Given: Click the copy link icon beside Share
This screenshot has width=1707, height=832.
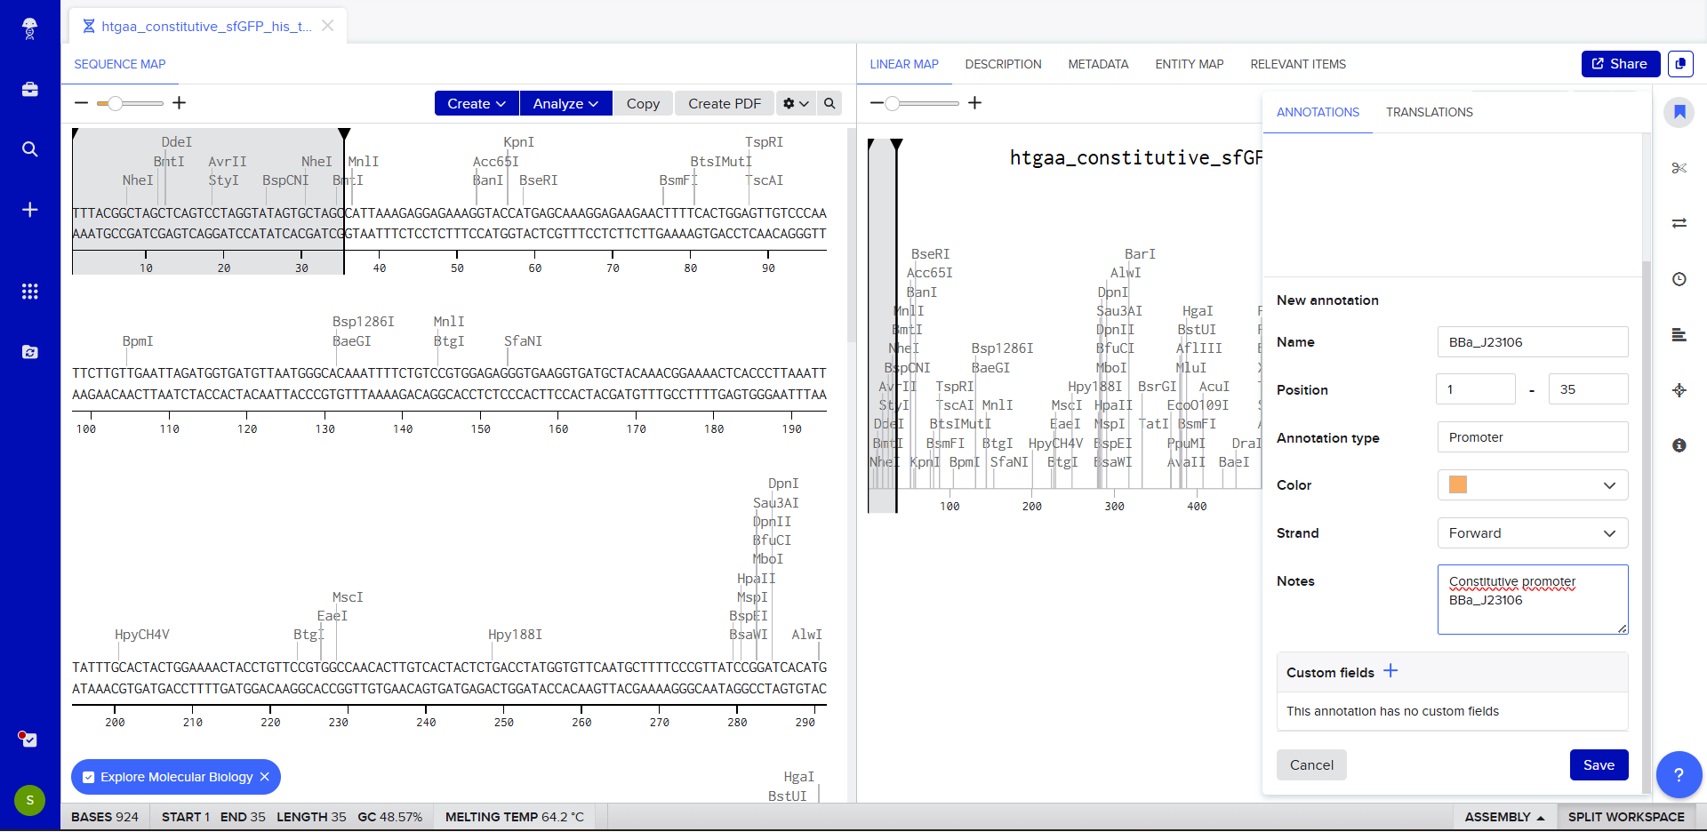Looking at the screenshot, I should tap(1679, 64).
